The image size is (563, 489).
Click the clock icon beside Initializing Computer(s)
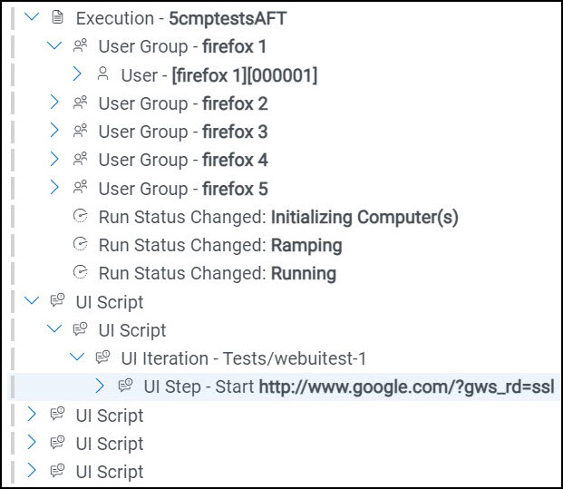coord(81,218)
